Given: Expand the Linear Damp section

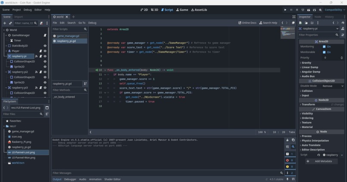Looking at the screenshot, I should point(310,67).
